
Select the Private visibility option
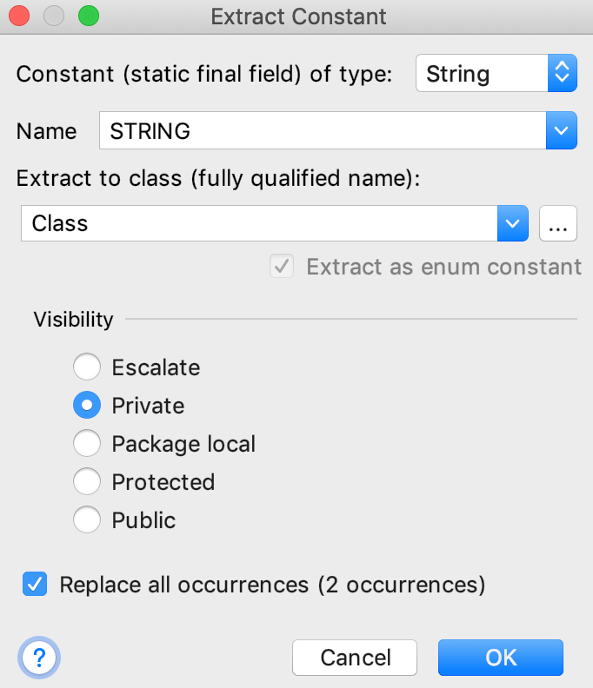pyautogui.click(x=87, y=406)
